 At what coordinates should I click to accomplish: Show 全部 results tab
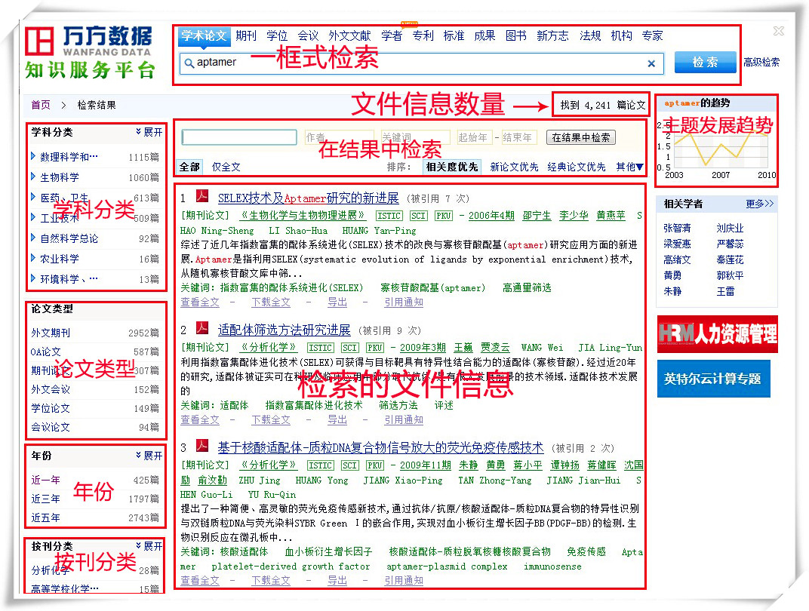coord(189,167)
